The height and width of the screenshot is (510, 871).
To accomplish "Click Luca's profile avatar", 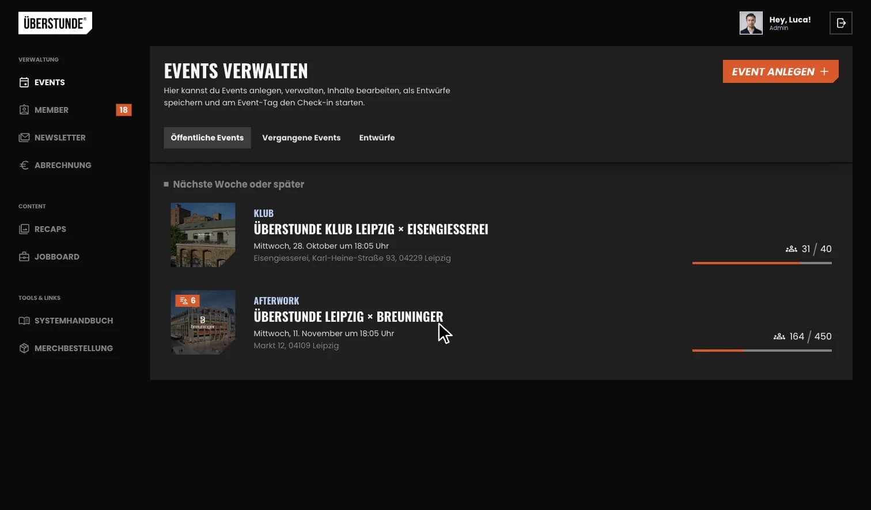I will [751, 23].
